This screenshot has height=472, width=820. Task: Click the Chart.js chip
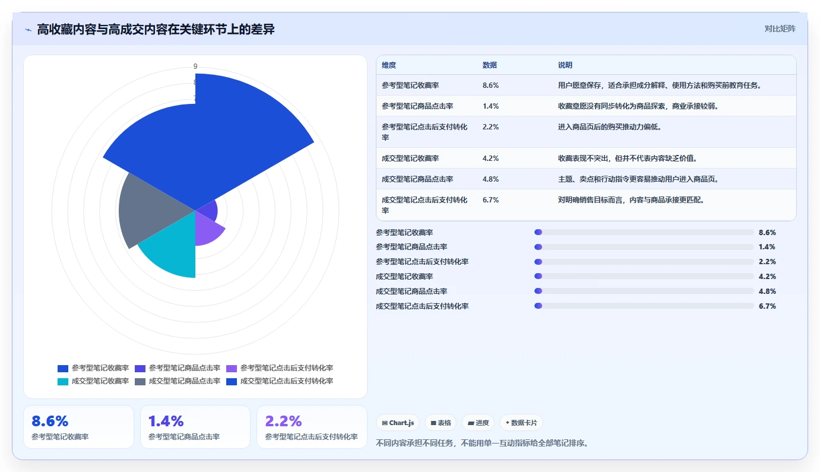(x=398, y=423)
